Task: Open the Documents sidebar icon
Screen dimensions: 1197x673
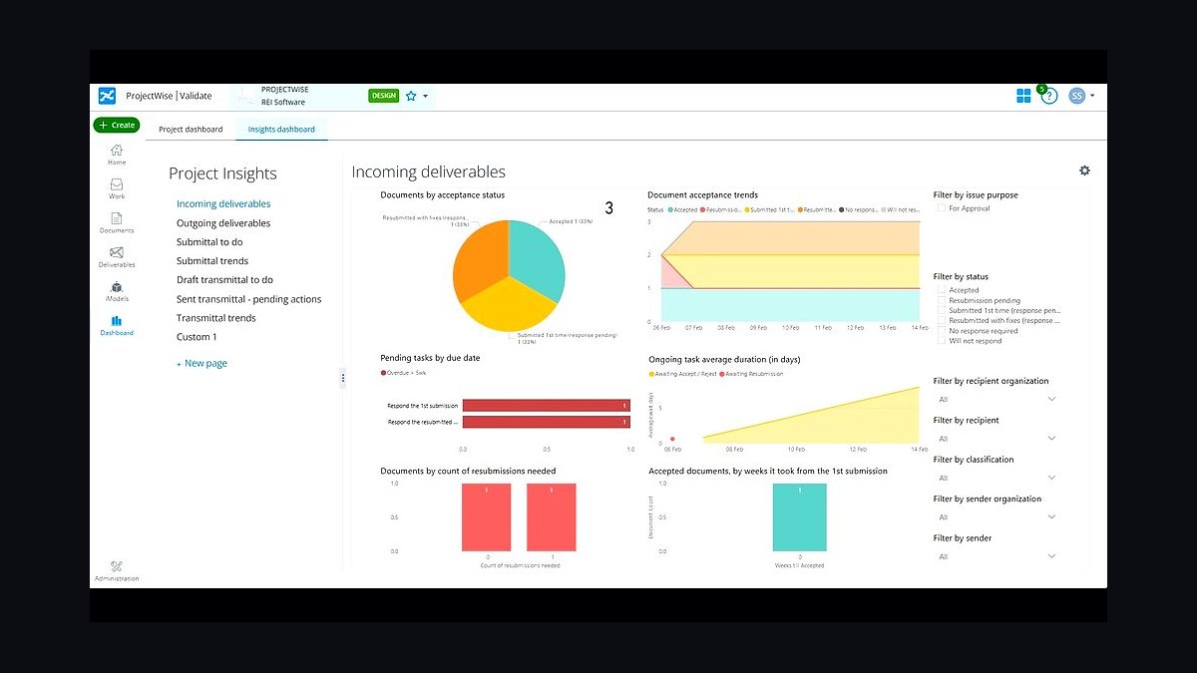Action: (x=117, y=222)
